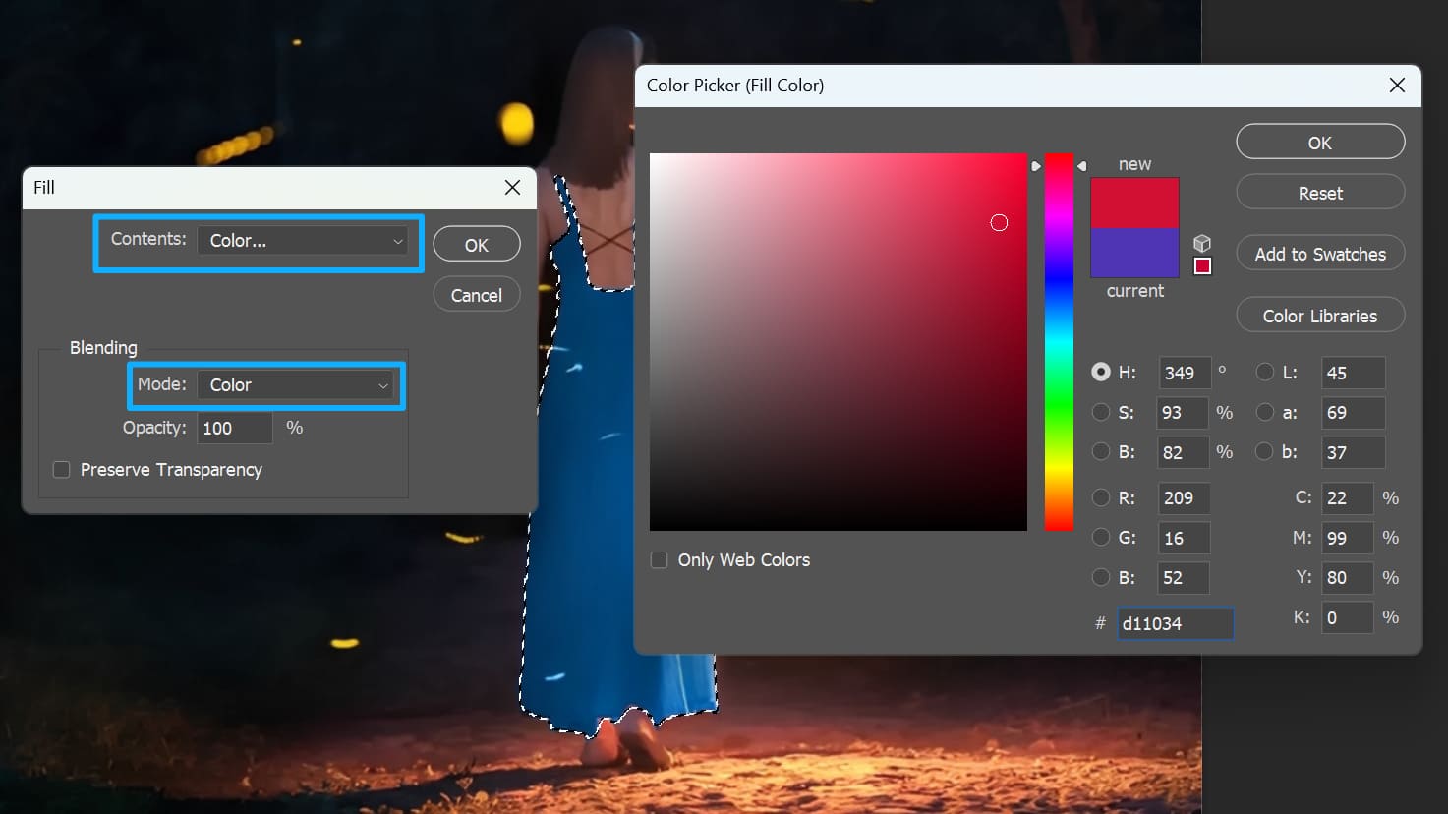Select the Hue (H) radio button
The height and width of the screenshot is (814, 1448).
(x=1101, y=372)
